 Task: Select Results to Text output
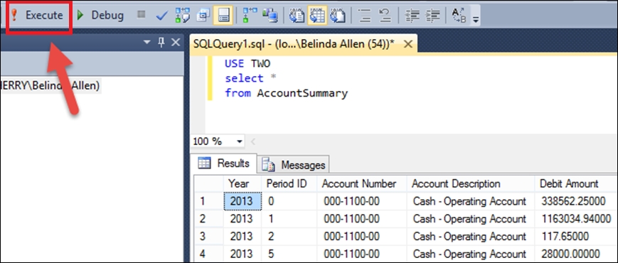(297, 16)
